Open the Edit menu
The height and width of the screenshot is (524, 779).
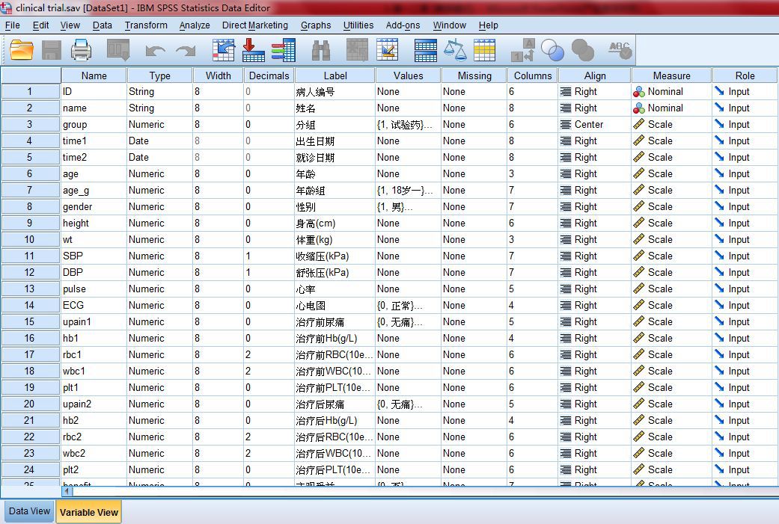point(40,25)
